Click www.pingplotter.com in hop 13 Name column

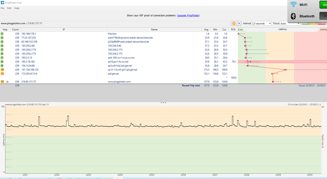click(x=119, y=82)
